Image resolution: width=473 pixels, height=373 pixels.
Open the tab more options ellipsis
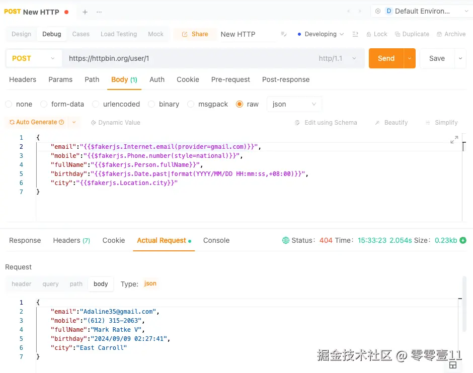(99, 12)
